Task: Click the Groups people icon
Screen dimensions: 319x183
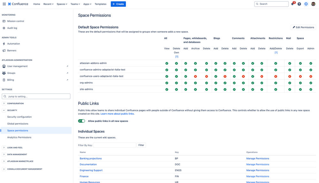Action: coord(4,73)
